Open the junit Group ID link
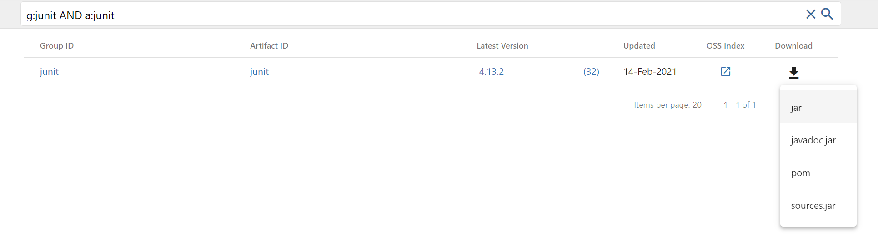Screen dimensions: 878x237 [49, 72]
